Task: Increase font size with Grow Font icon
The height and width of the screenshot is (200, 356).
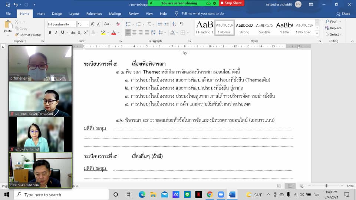Action: click(x=92, y=24)
